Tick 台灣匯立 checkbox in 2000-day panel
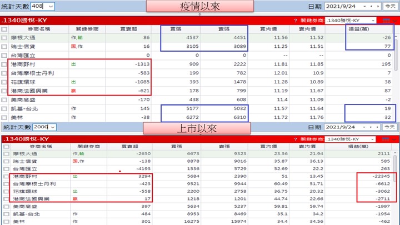This screenshot has height=225, width=400. [6, 169]
